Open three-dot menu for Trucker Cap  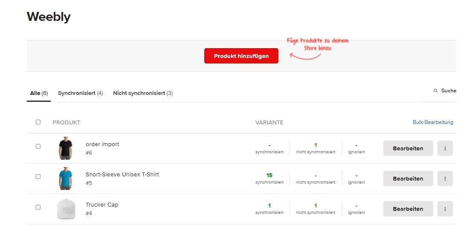445,209
